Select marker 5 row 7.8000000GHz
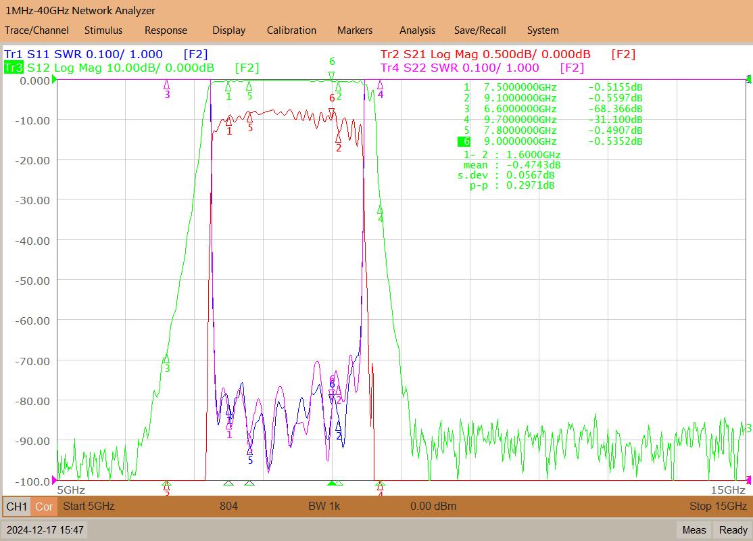 (553, 131)
